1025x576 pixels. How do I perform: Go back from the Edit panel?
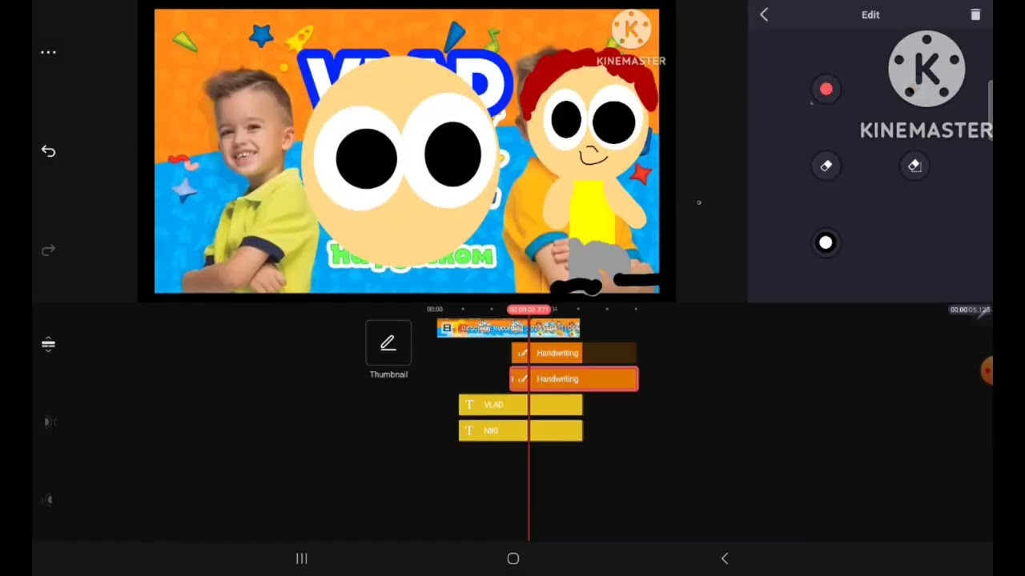(x=764, y=14)
